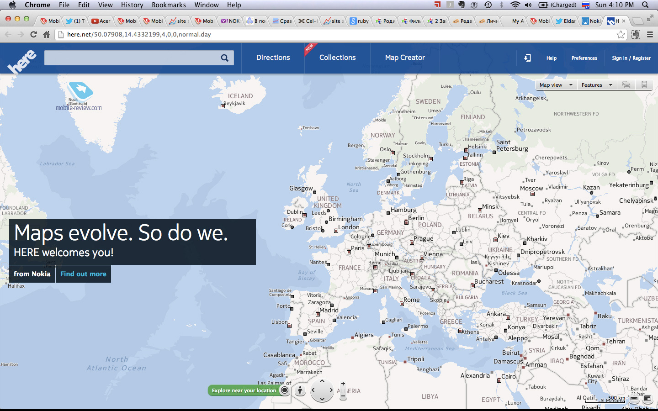
Task: Click the Cairo city label
Action: (x=509, y=377)
